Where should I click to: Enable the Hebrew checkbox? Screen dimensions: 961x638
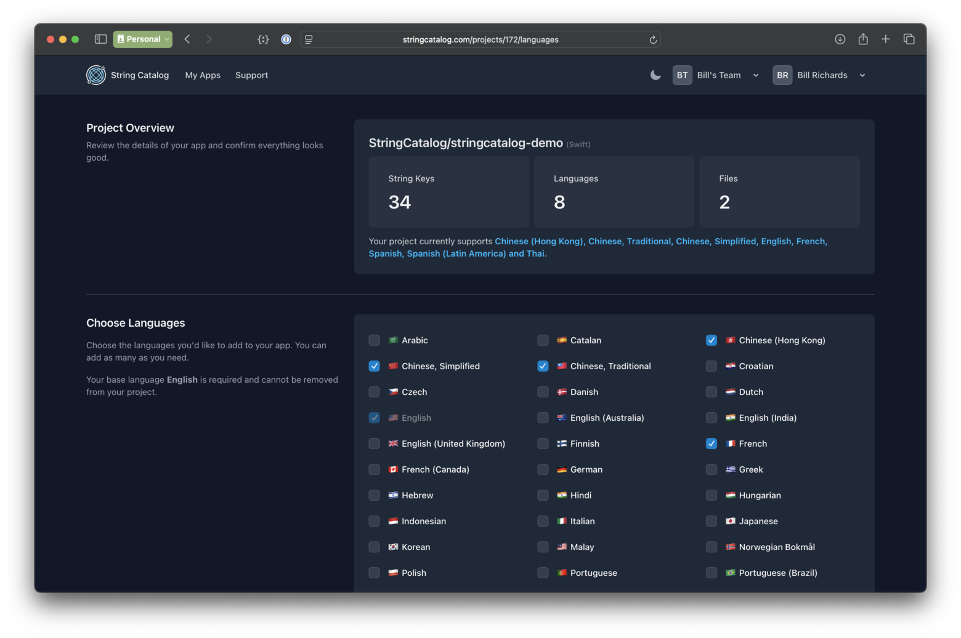(374, 495)
